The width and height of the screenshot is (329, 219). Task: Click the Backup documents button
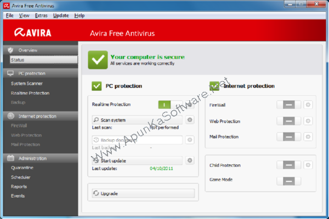(x=137, y=140)
